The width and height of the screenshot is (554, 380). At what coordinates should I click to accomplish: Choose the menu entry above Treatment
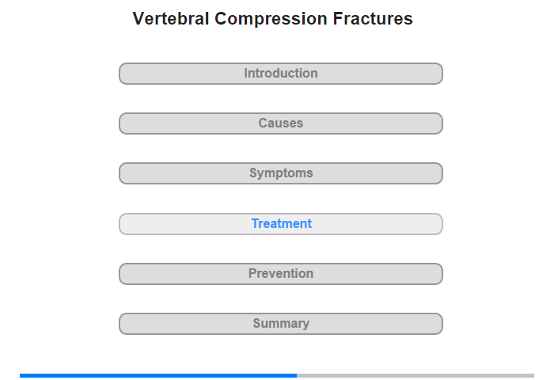point(280,173)
